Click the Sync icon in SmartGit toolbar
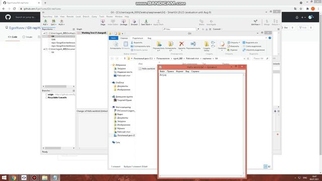 [53, 21]
